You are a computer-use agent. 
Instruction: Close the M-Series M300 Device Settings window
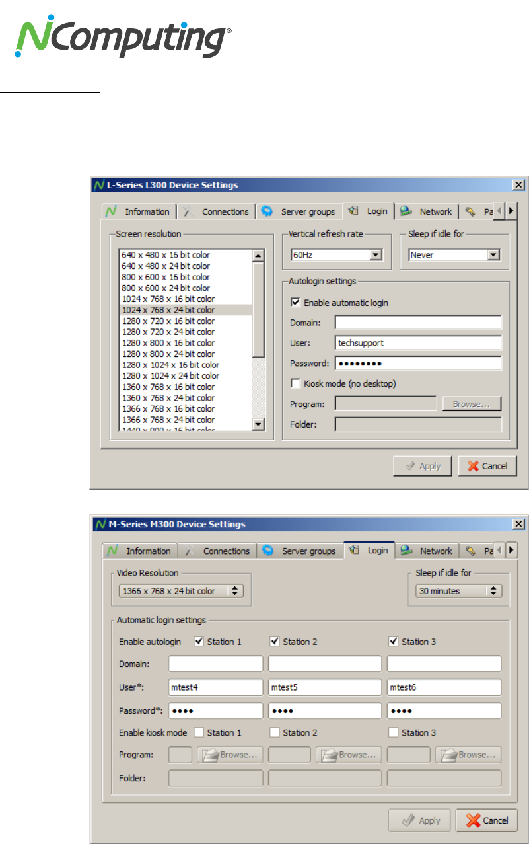(x=518, y=524)
